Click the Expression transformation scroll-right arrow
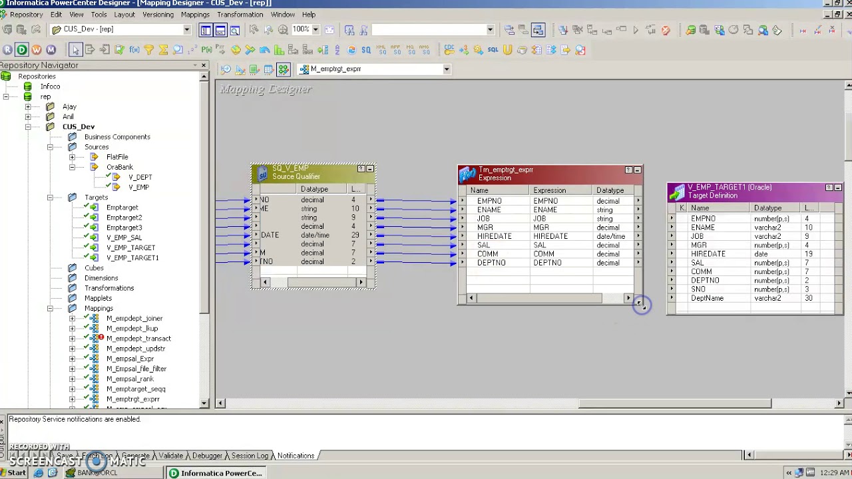The image size is (852, 479). point(628,299)
